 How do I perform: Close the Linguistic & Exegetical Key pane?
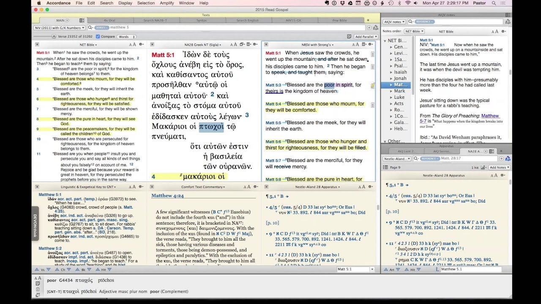pyautogui.click(x=37, y=187)
